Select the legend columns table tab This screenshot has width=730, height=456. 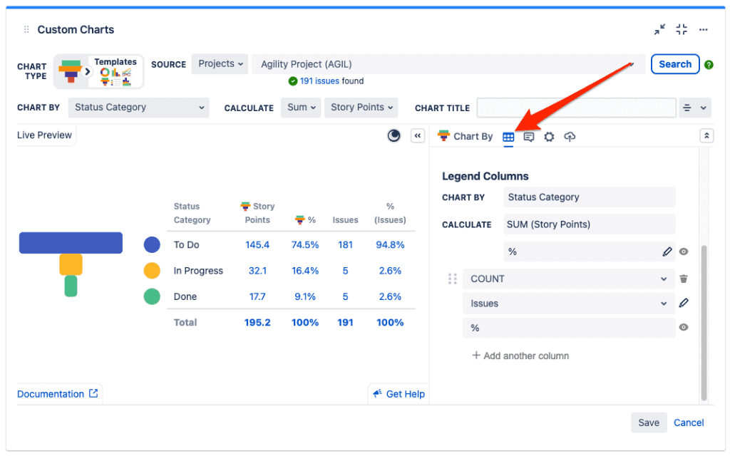coord(508,137)
